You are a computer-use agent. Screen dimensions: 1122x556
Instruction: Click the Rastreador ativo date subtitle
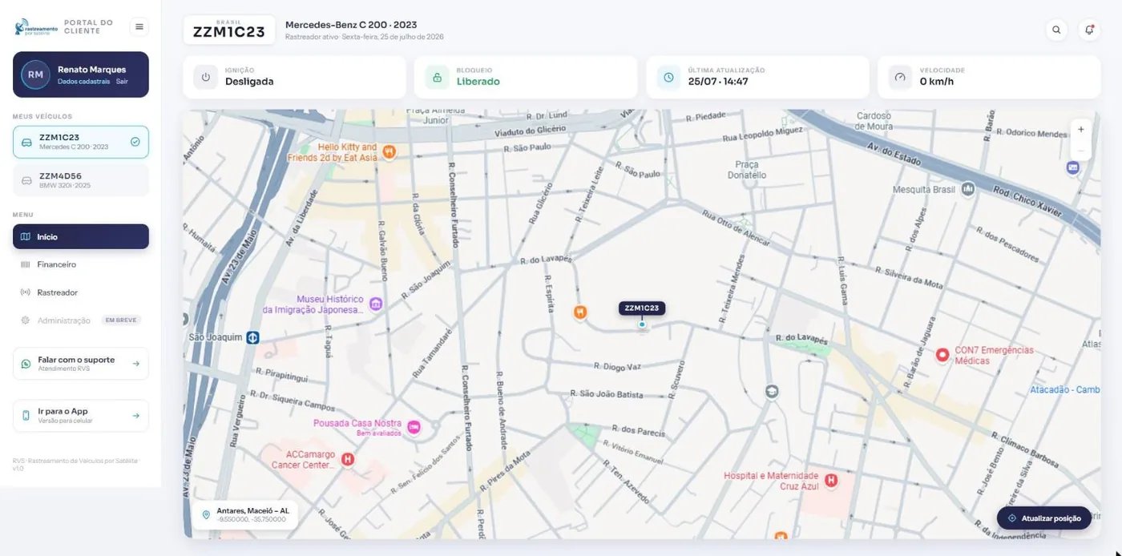(365, 37)
